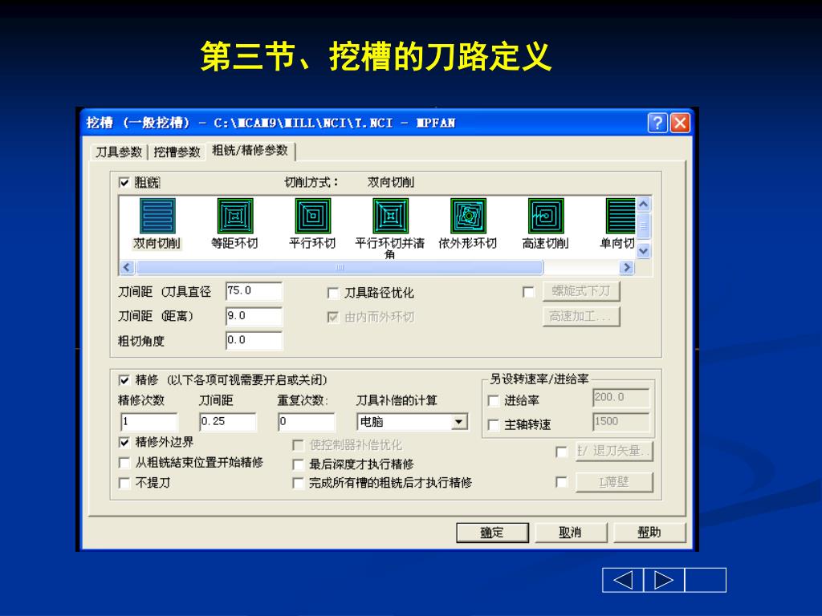Viewport: 822px width, 616px height.
Task: Click cutting method list scroll up arrow
Action: tap(644, 205)
